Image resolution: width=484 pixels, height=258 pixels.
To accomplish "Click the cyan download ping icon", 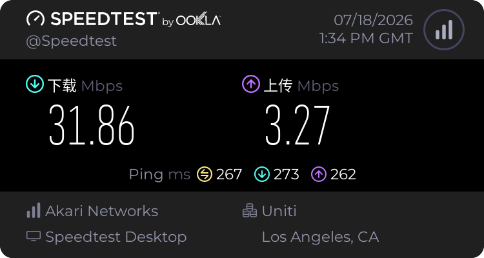I will click(x=262, y=174).
